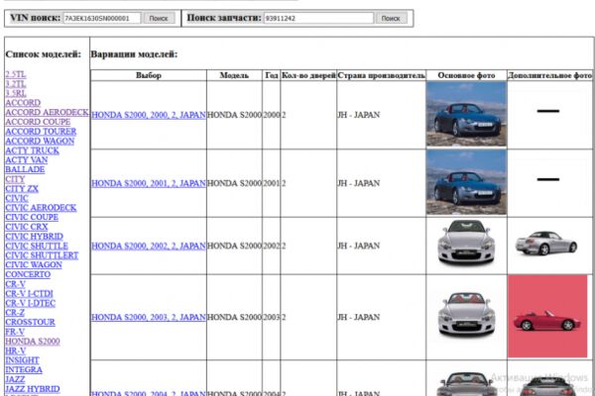Open the 3.2TL model link
The height and width of the screenshot is (396, 595).
coord(16,84)
